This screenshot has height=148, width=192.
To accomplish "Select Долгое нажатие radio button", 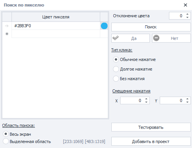I will (116, 69).
